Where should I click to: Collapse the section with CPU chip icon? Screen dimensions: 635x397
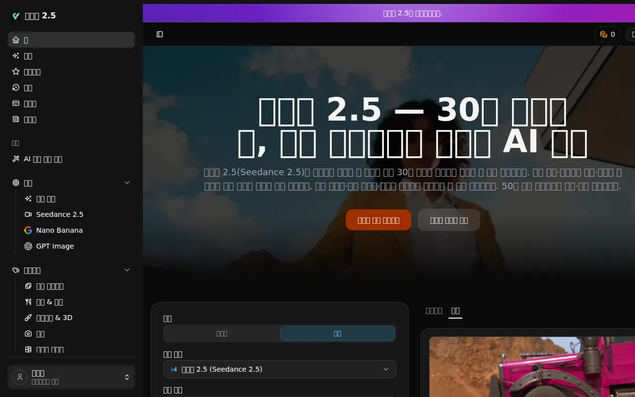pos(71,183)
